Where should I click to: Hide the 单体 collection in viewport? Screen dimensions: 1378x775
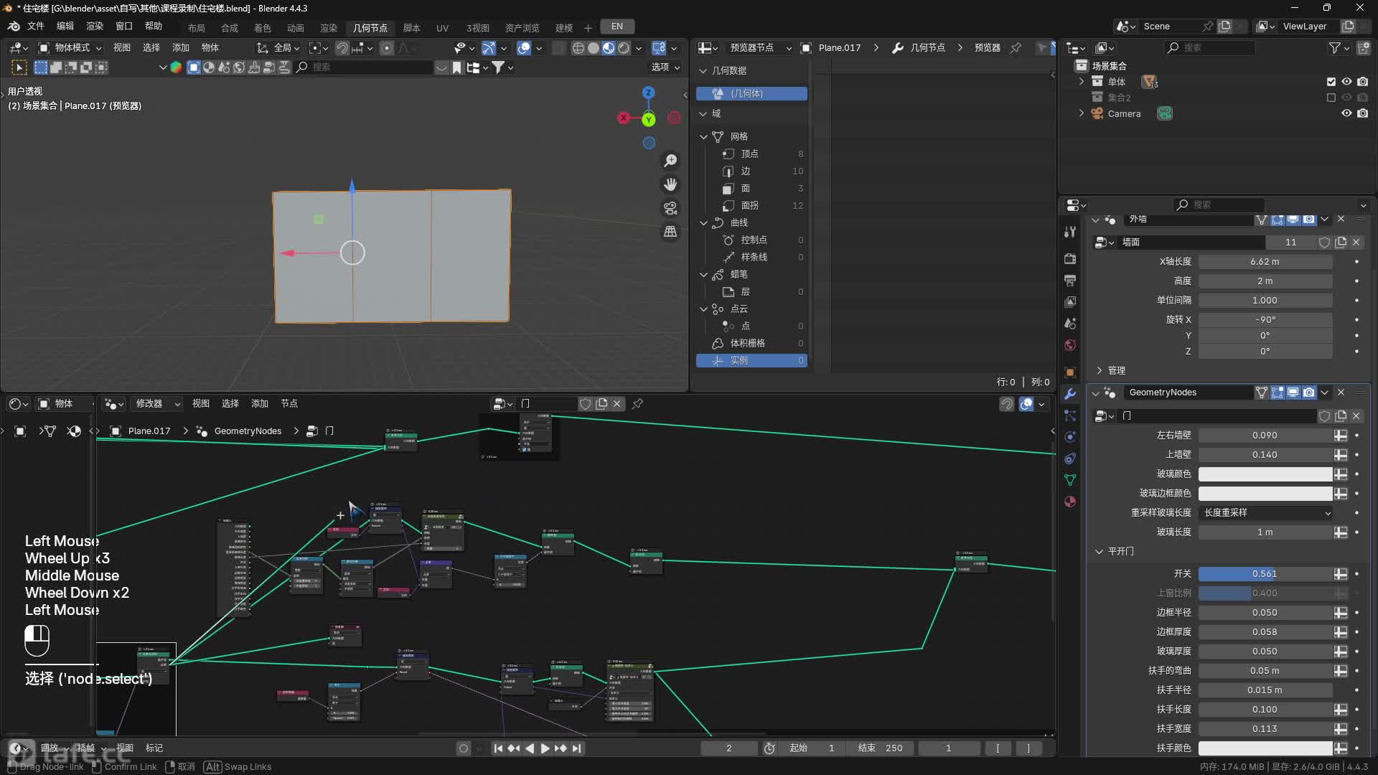click(x=1346, y=82)
